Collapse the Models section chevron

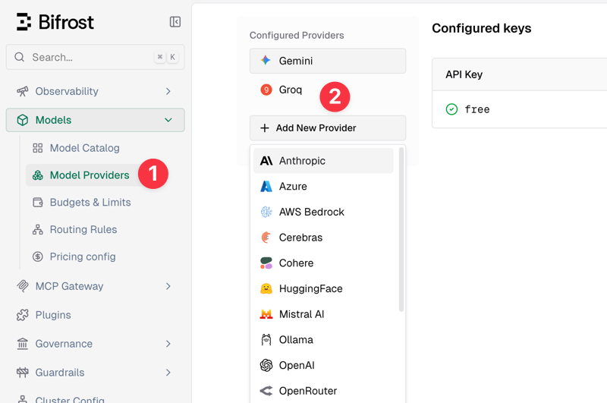168,120
